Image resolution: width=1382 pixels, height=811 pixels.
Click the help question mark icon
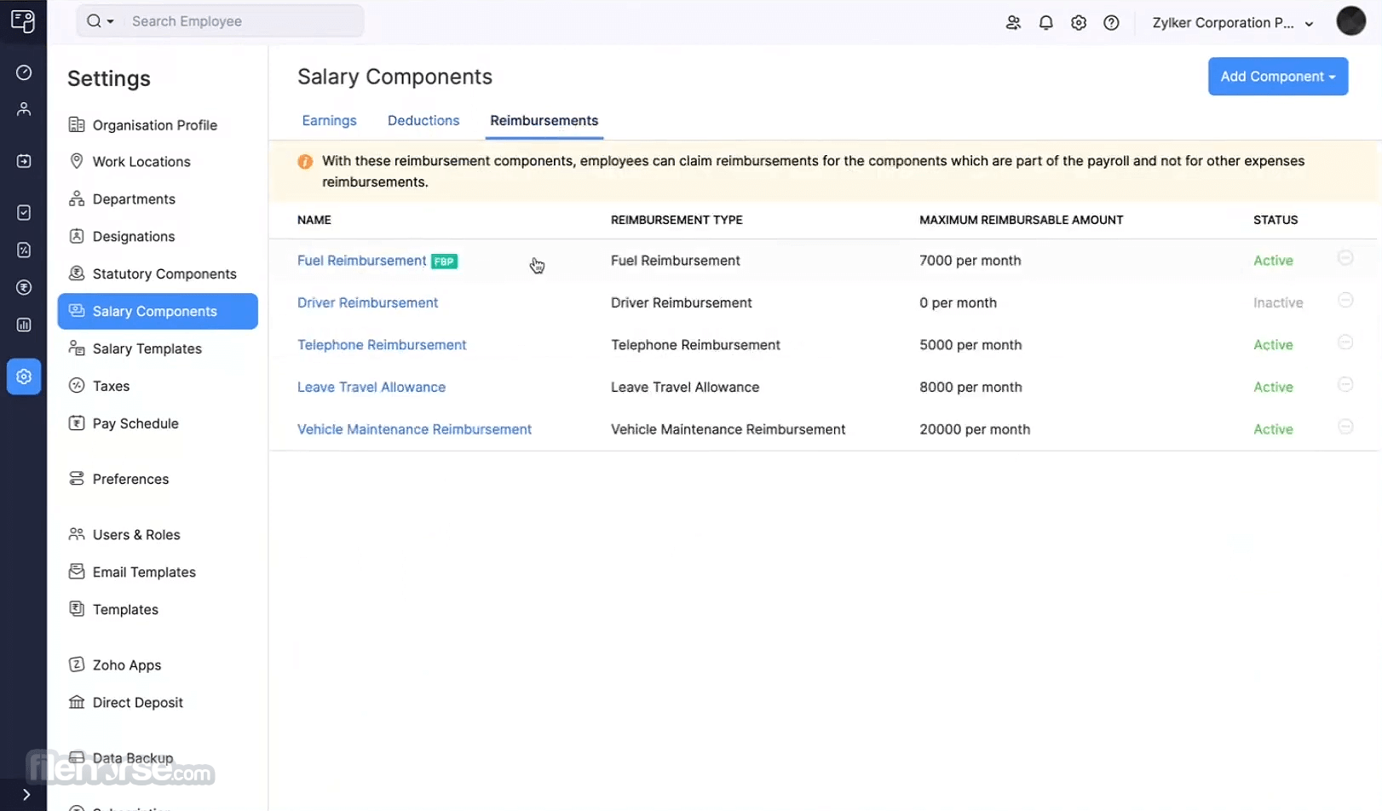pyautogui.click(x=1111, y=23)
